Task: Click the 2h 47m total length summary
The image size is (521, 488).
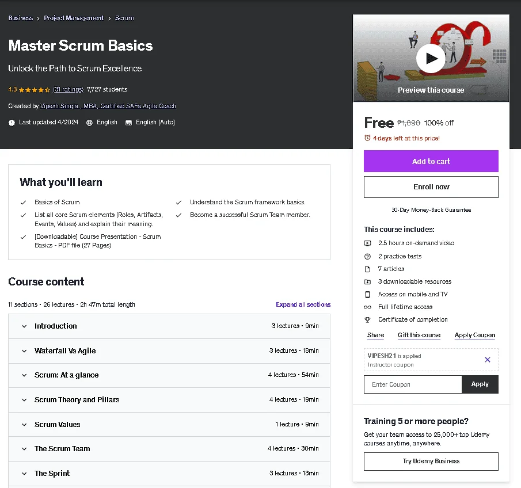Action: [x=107, y=304]
